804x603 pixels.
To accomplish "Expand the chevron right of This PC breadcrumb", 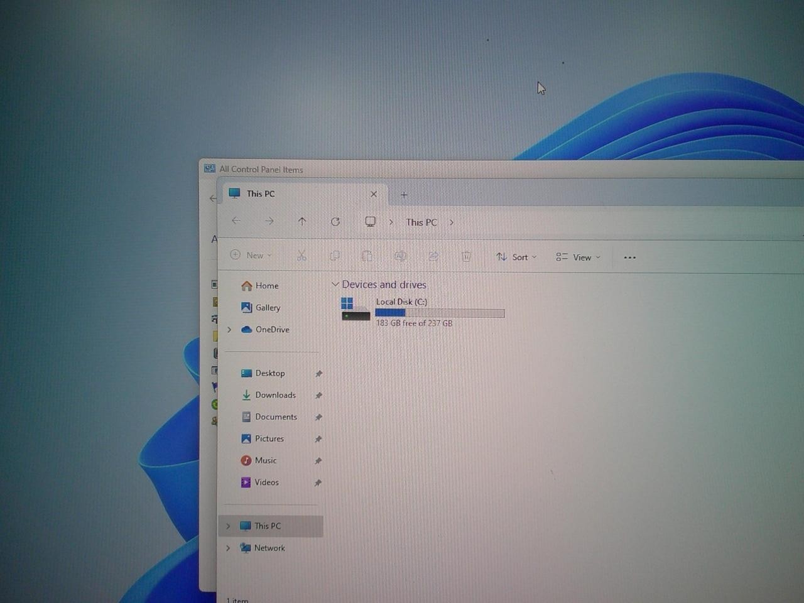I will [x=451, y=222].
